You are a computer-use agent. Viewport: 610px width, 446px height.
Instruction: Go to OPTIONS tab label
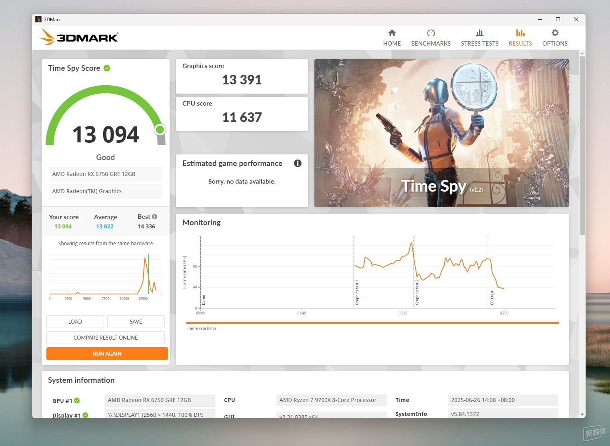(555, 43)
